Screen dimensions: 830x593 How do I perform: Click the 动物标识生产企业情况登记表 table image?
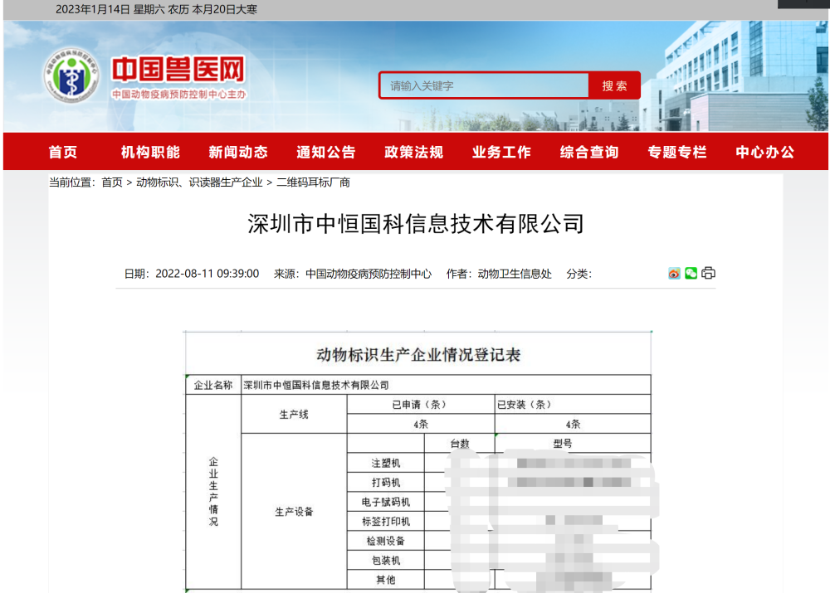coord(417,461)
